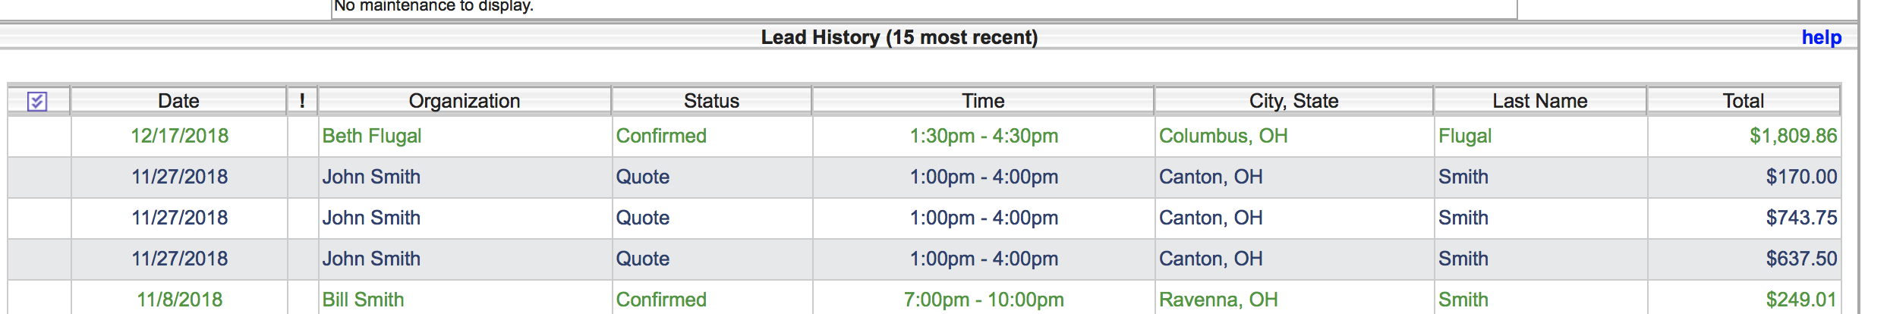Click the 7:00pm - 10:00pm time entry

tap(984, 300)
